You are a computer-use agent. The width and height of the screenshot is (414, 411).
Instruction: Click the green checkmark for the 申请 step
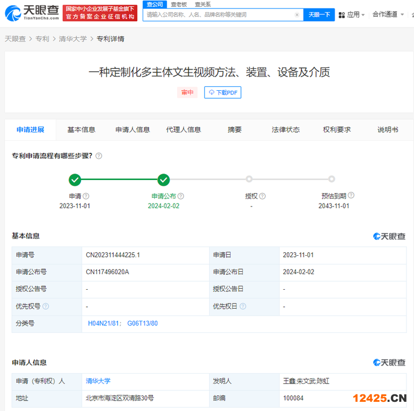click(x=75, y=180)
